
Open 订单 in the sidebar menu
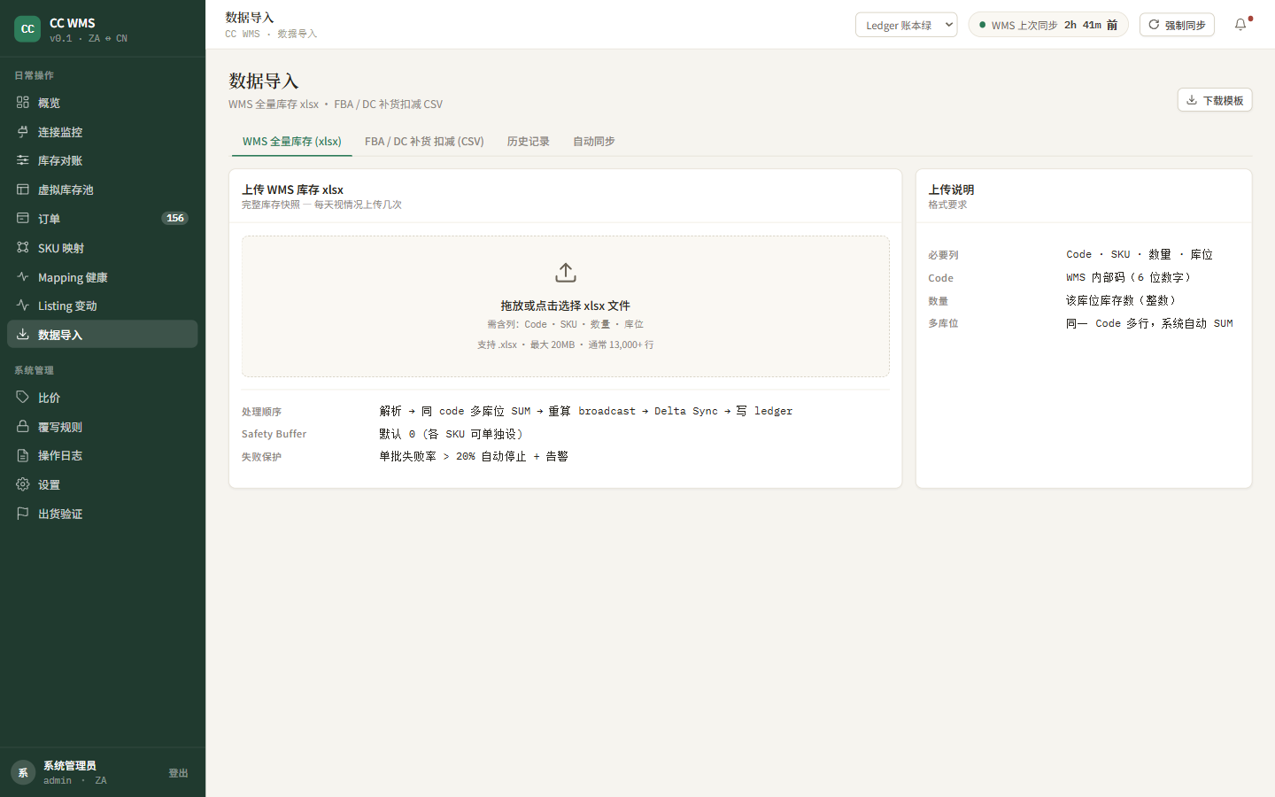[102, 218]
